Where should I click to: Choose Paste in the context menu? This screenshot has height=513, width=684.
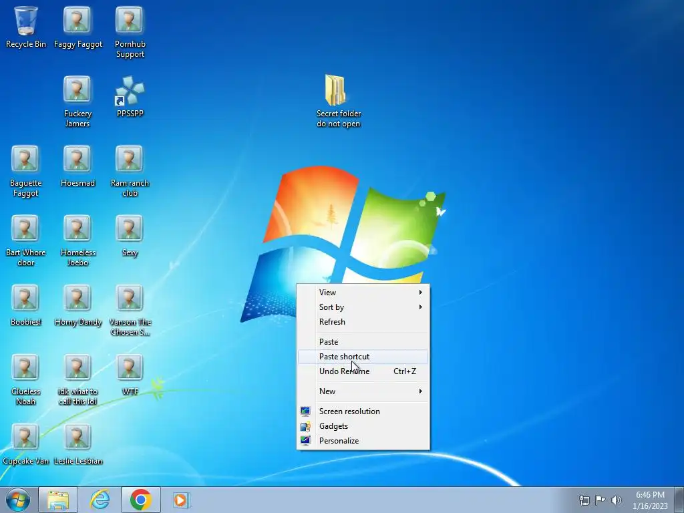[363, 341]
